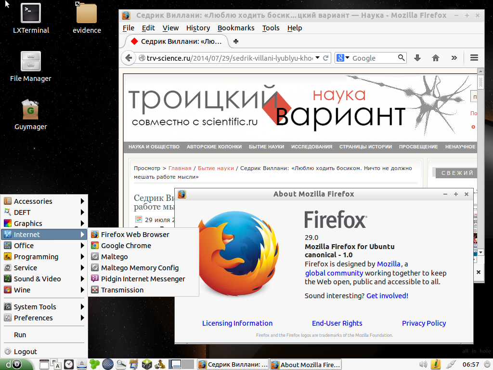Open the Firefox Bookmarks menu
The image size is (493, 370).
[236, 28]
